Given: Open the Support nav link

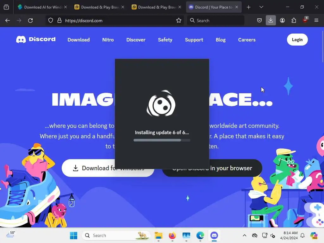Looking at the screenshot, I should [x=194, y=40].
